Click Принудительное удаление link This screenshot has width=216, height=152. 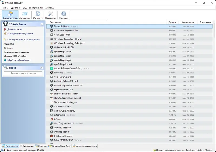point(20,34)
